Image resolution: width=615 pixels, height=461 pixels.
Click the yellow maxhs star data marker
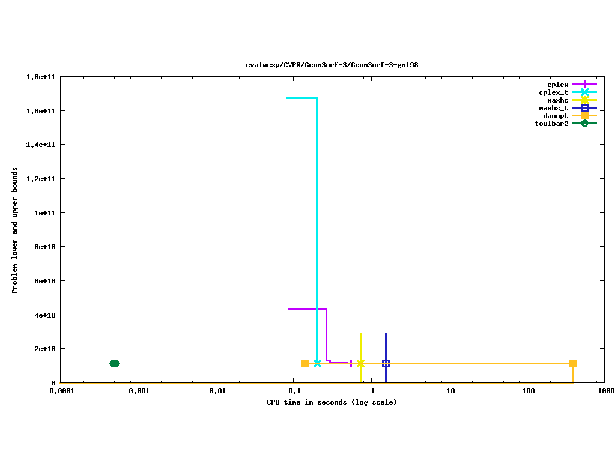point(360,363)
